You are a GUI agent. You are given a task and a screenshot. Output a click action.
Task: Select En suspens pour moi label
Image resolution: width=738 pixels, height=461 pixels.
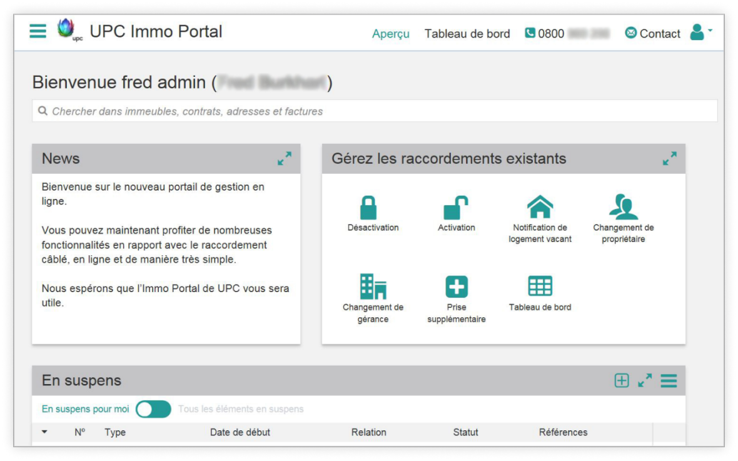pos(85,408)
